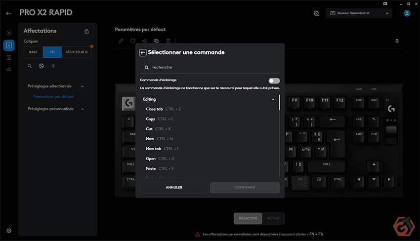Select the Cut CTRL+X command
Image resolution: width=420 pixels, height=241 pixels.
click(158, 129)
